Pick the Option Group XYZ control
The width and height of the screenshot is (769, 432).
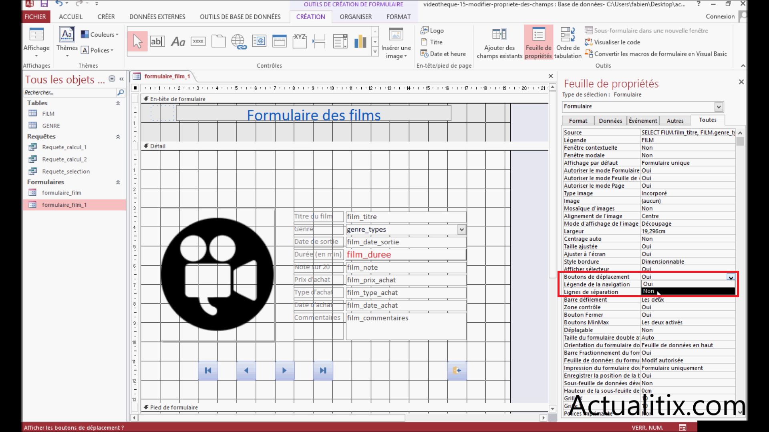pos(300,41)
